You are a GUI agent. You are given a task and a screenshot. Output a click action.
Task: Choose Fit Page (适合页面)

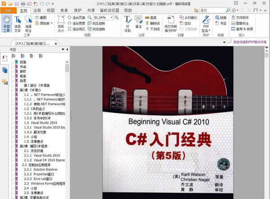point(76,18)
